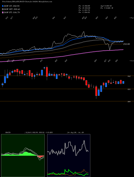
Task: Select the chart title mentioning MunafaSutra.com
Action: point(27,2)
